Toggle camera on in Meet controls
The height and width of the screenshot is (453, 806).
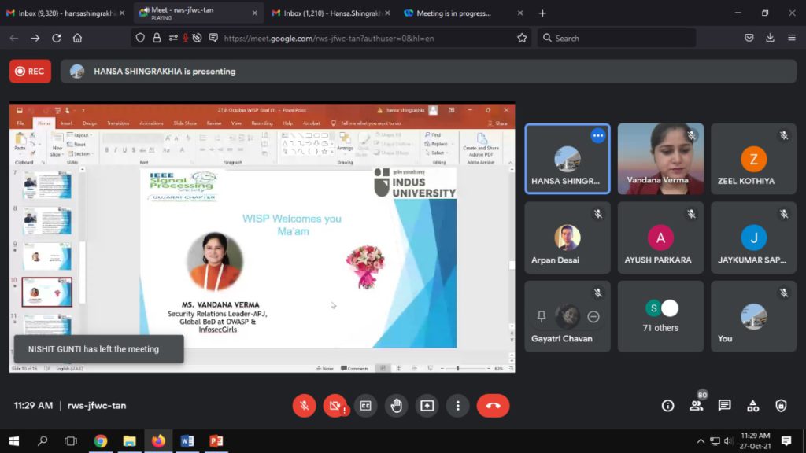click(x=335, y=406)
